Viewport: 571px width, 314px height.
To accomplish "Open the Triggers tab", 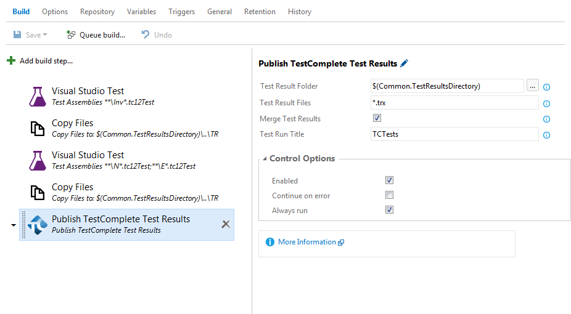I will click(181, 12).
